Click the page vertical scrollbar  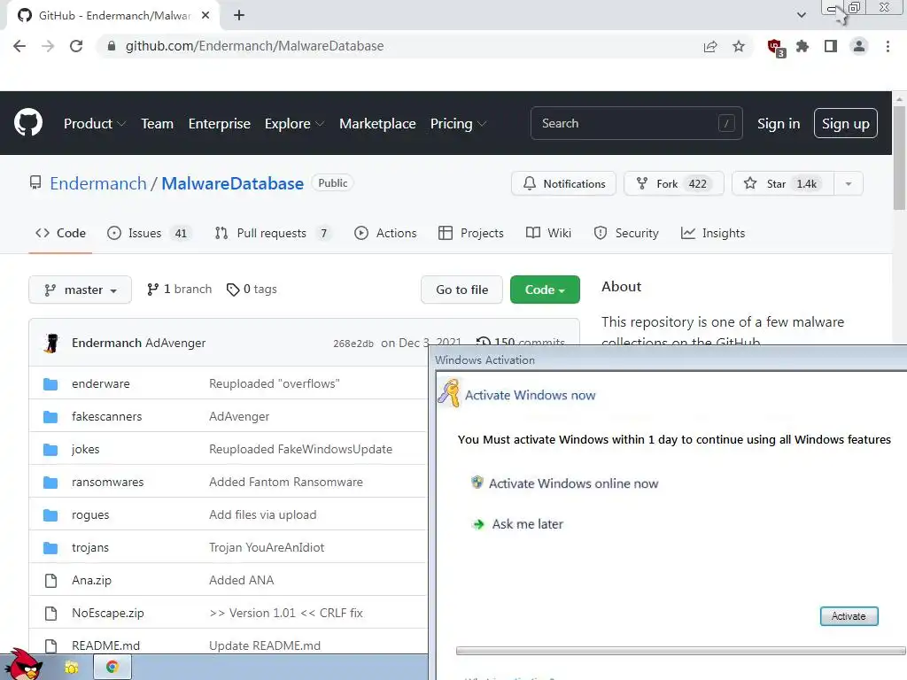coord(900,156)
